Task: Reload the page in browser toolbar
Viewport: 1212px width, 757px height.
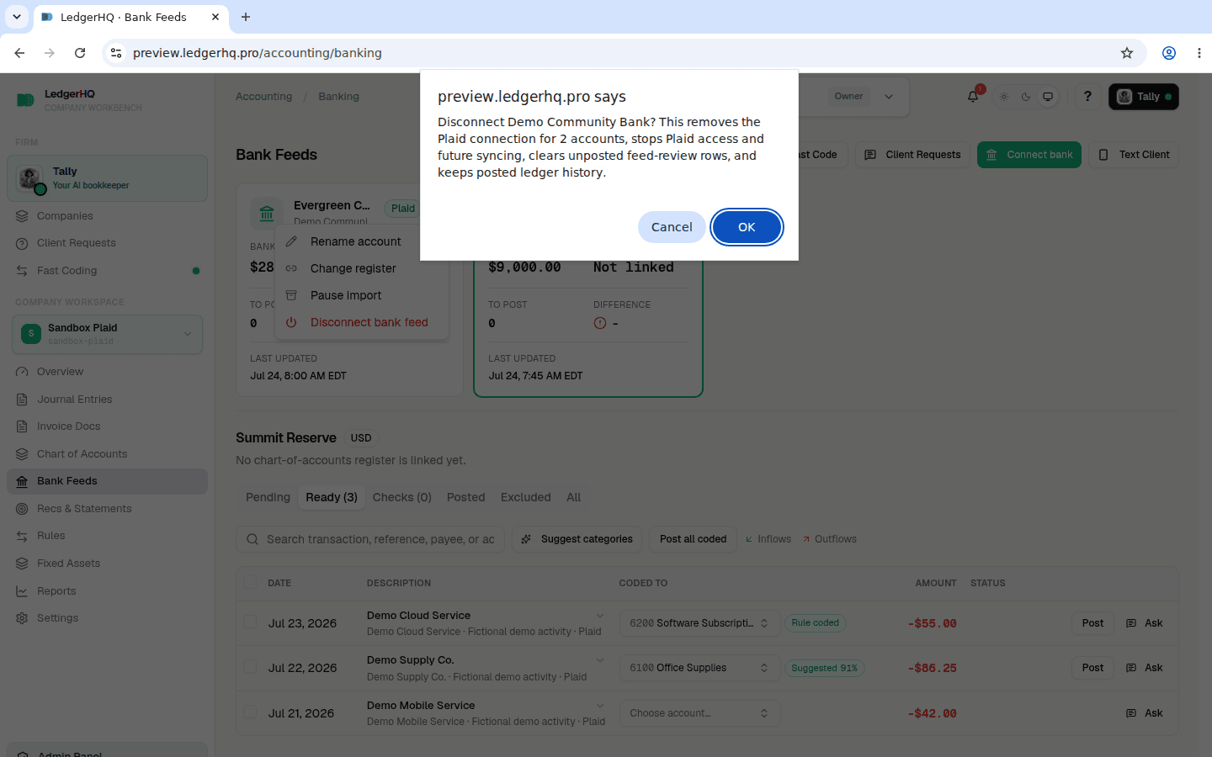Action: pos(80,53)
